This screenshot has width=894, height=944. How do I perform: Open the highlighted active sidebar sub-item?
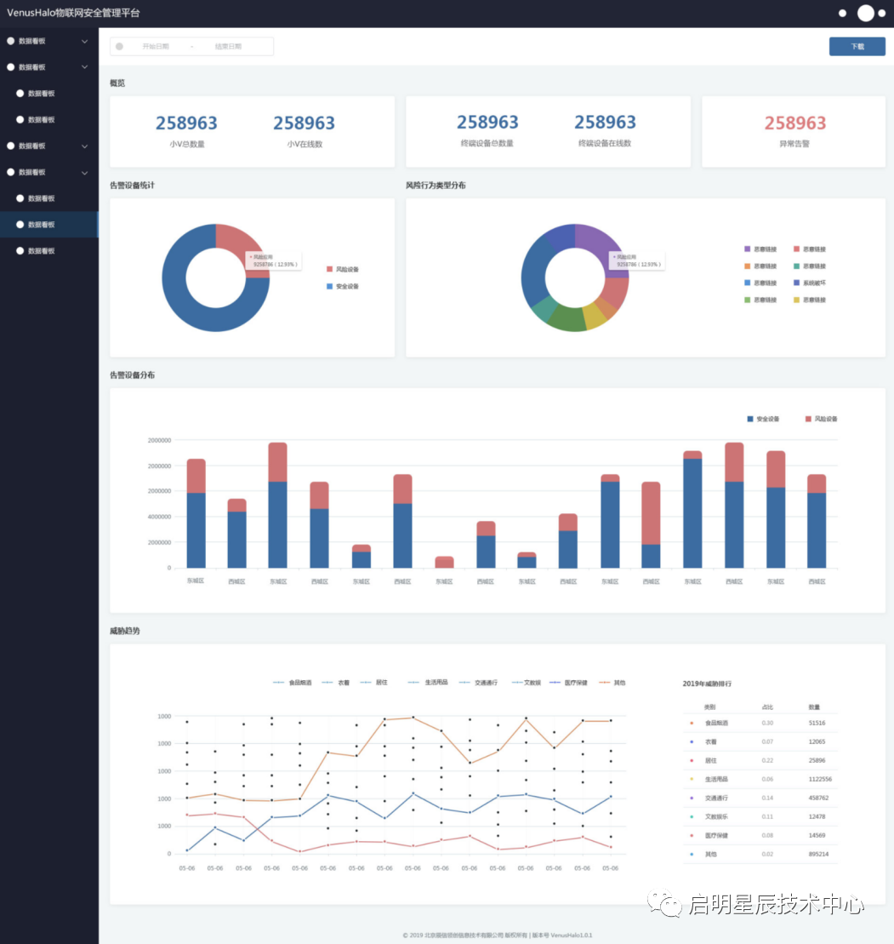click(x=41, y=225)
